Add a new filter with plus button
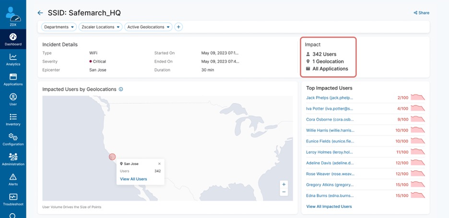 [x=178, y=27]
